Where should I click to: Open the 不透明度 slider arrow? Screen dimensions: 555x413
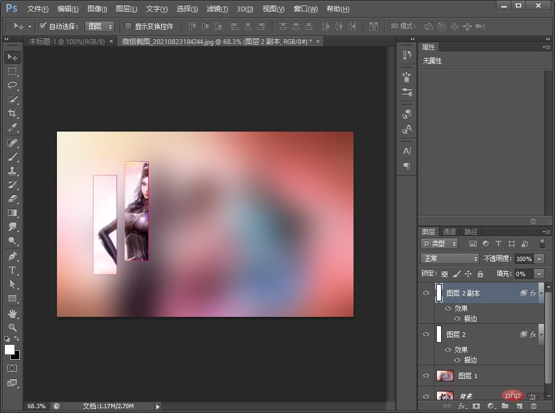(x=539, y=259)
